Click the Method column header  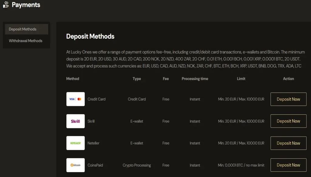click(73, 79)
